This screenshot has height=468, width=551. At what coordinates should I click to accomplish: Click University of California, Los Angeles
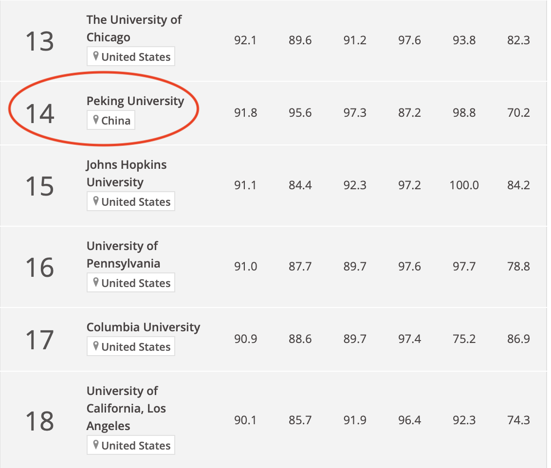tap(126, 408)
